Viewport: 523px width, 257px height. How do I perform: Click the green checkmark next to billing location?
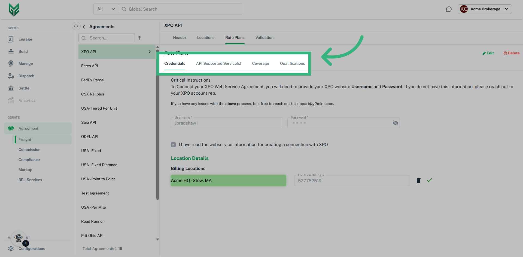tap(430, 180)
